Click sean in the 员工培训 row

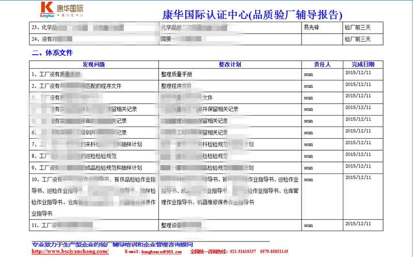click(x=308, y=133)
